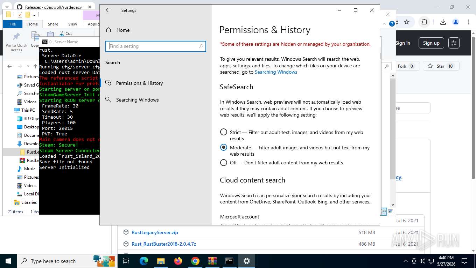Image resolution: width=476 pixels, height=268 pixels.
Task: Open GitHub appearance settings icon
Action: (x=454, y=43)
